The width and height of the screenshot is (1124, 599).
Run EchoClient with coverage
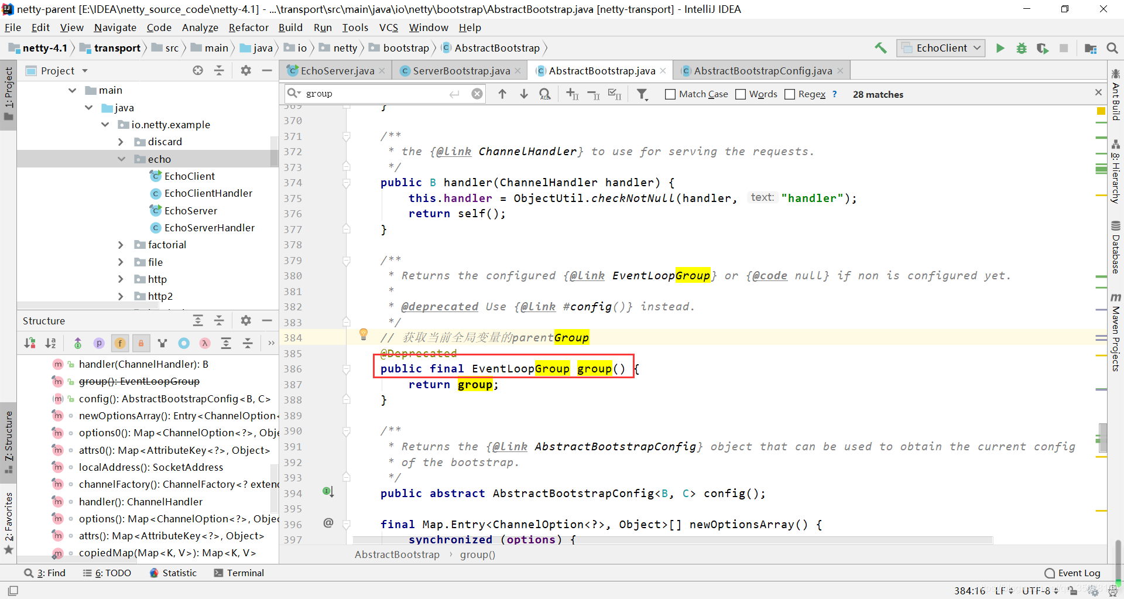click(x=1043, y=48)
